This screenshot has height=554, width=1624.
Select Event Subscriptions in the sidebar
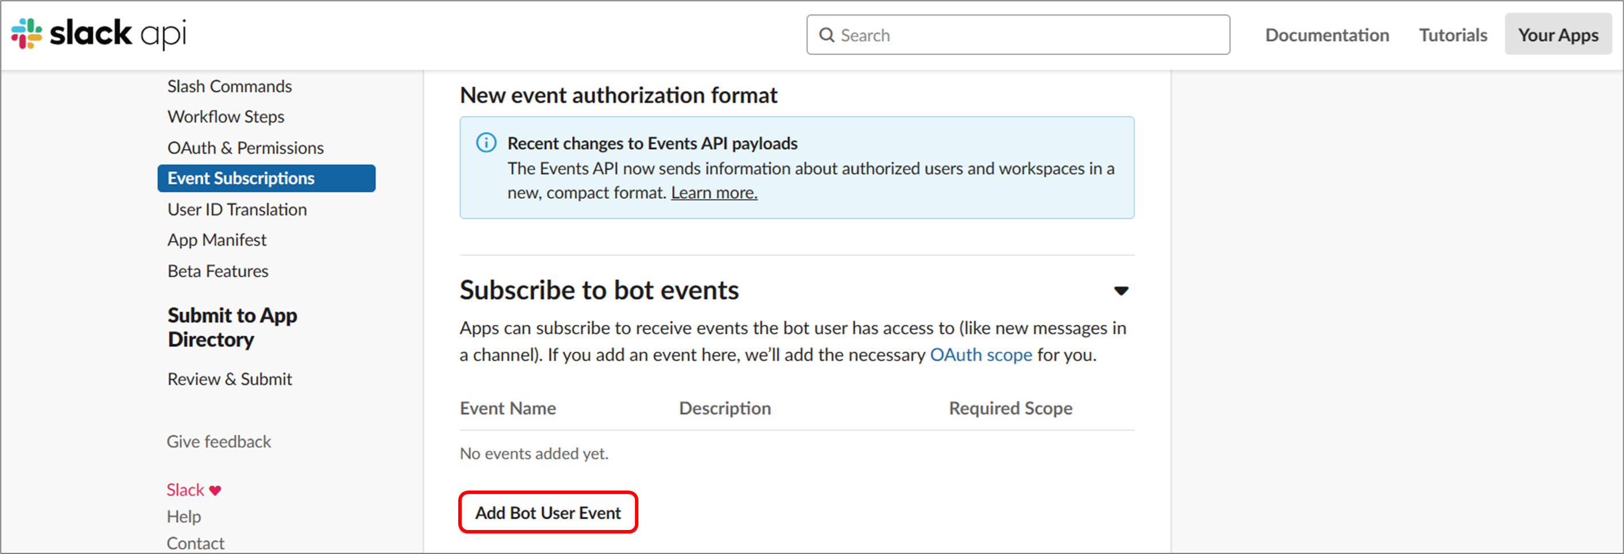[266, 178]
